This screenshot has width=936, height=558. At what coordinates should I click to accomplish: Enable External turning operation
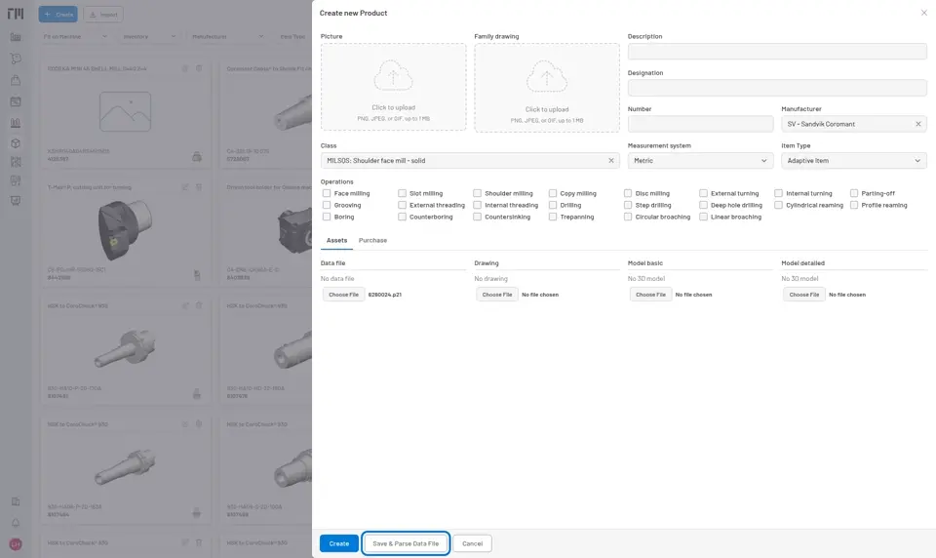click(703, 193)
